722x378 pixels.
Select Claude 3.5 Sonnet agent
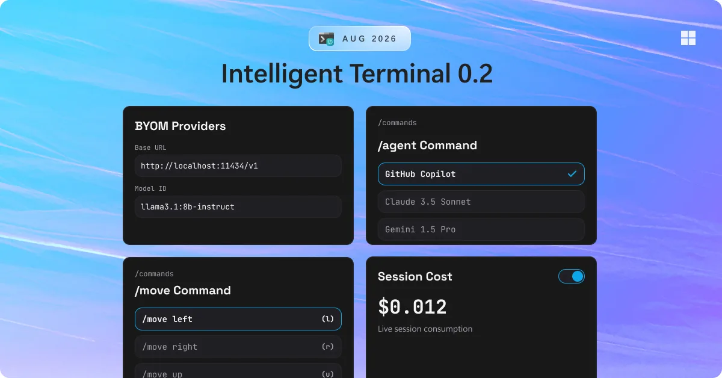click(x=481, y=202)
